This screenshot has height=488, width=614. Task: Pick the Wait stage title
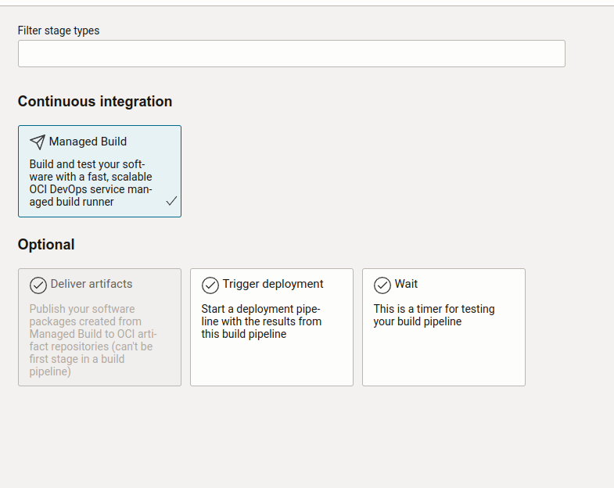(406, 284)
